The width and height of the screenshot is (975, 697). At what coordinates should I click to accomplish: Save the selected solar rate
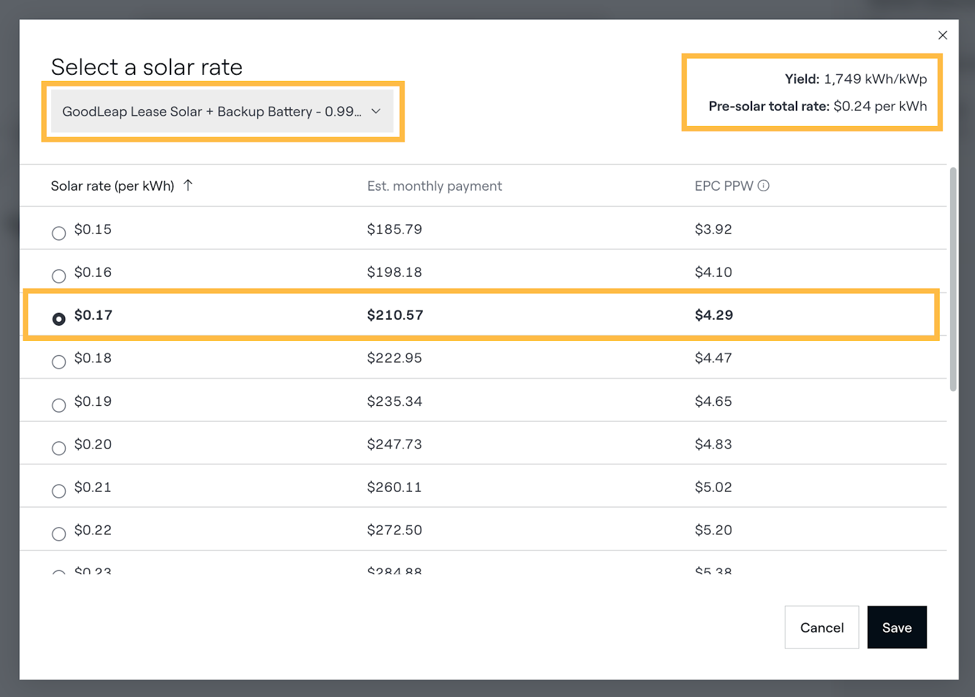click(x=896, y=627)
